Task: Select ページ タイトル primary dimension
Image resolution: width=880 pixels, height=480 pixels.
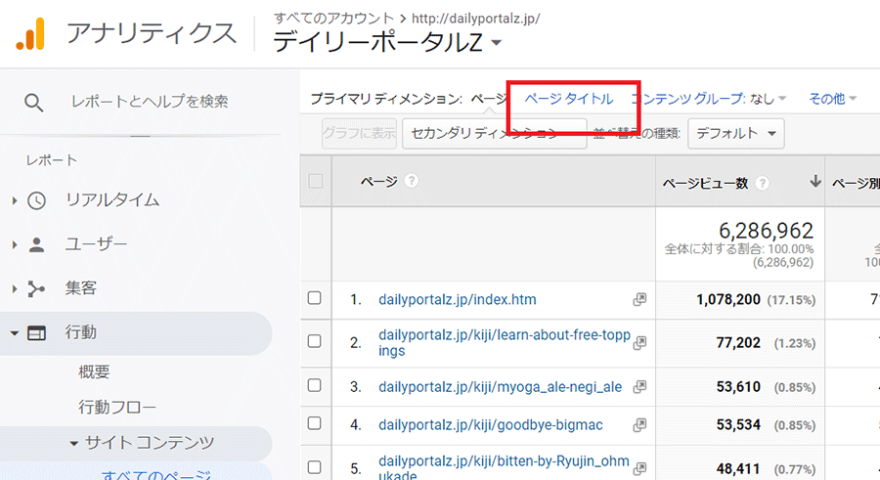Action: (568, 99)
